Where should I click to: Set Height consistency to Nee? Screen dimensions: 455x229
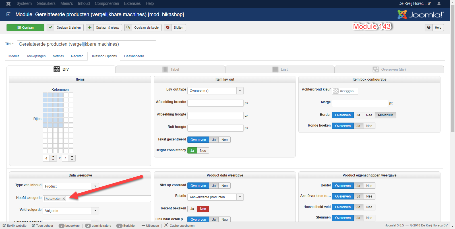click(x=203, y=151)
